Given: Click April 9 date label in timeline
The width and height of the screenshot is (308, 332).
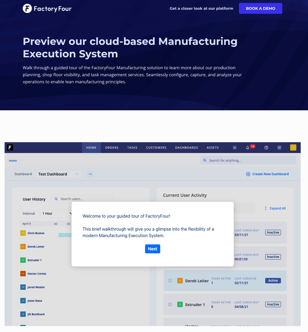Looking at the screenshot, I should coord(27,224).
